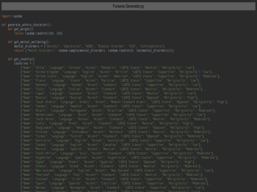Click the Spain entry row

(x=115, y=183)
